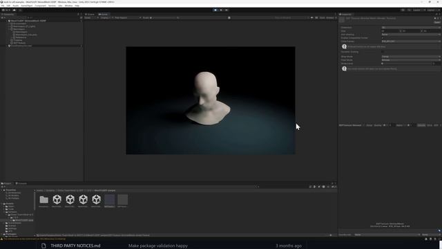Screen dimensions: 442x249
Task: Select the fourth Unity scene asset thumbnail
Action: 96,200
